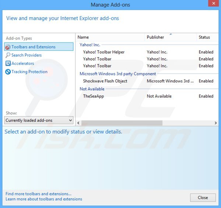
Task: Click Enabled status of Shockwave Flash Object
Action: pyautogui.click(x=206, y=81)
